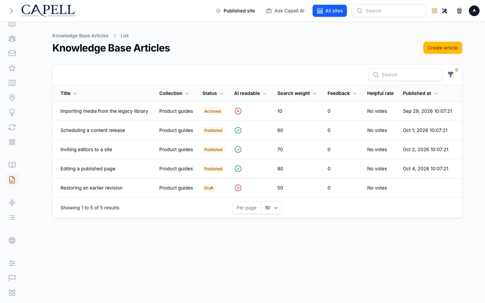Select the highlighted document articles sidebar icon

[x=12, y=180]
